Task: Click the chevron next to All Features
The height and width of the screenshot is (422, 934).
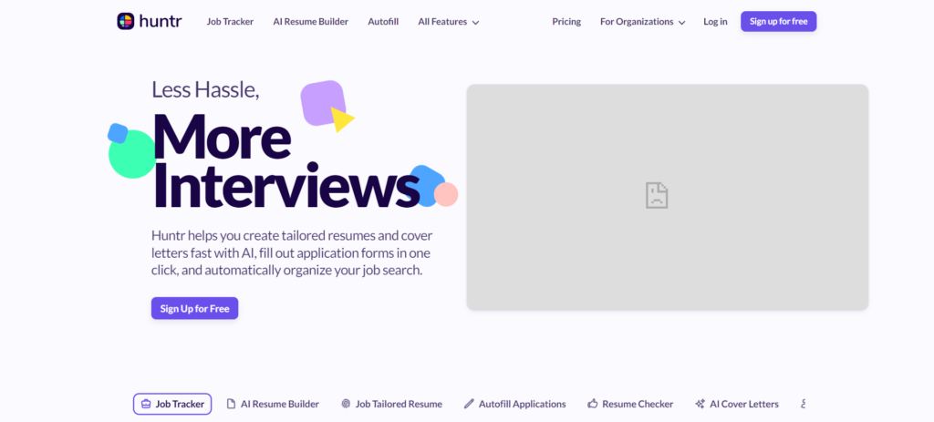Action: (x=475, y=23)
